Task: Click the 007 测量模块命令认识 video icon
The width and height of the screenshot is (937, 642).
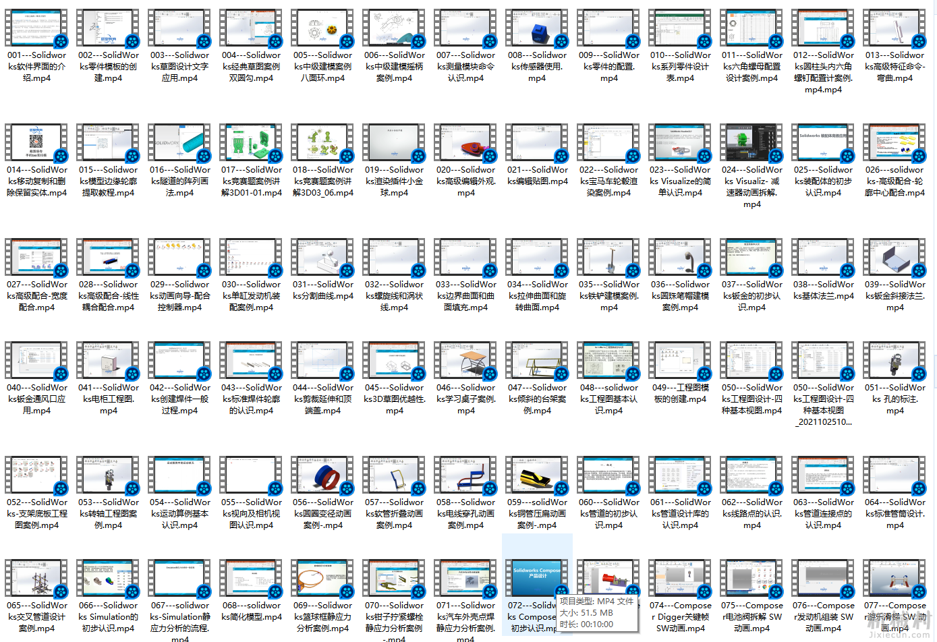Action: [465, 28]
